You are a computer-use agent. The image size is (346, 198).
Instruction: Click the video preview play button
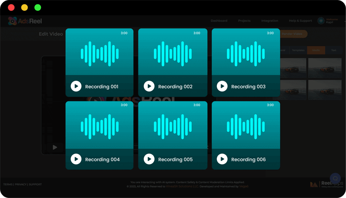tap(55, 147)
